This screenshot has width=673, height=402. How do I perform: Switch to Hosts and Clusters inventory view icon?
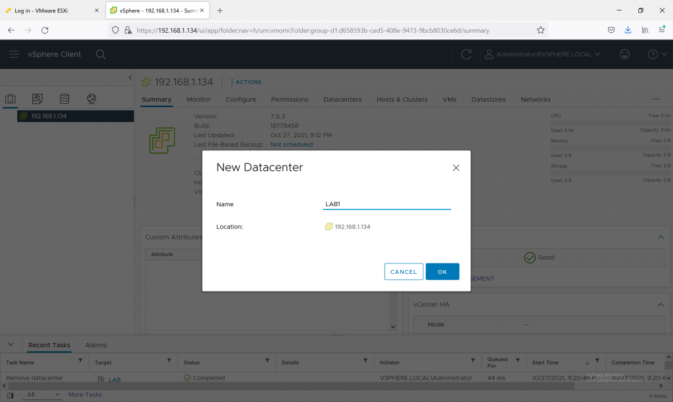click(x=11, y=99)
